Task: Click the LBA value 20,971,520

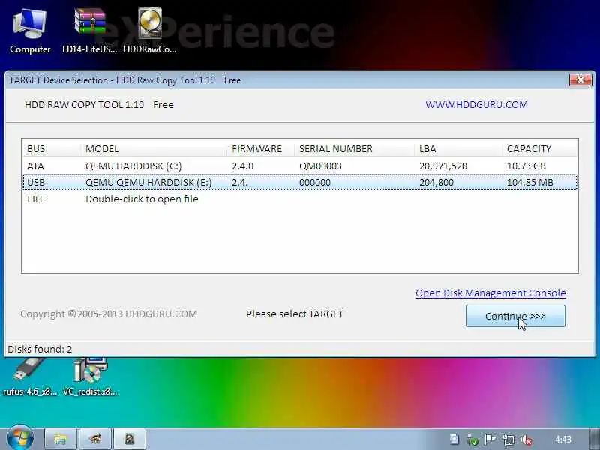Action: (x=443, y=166)
